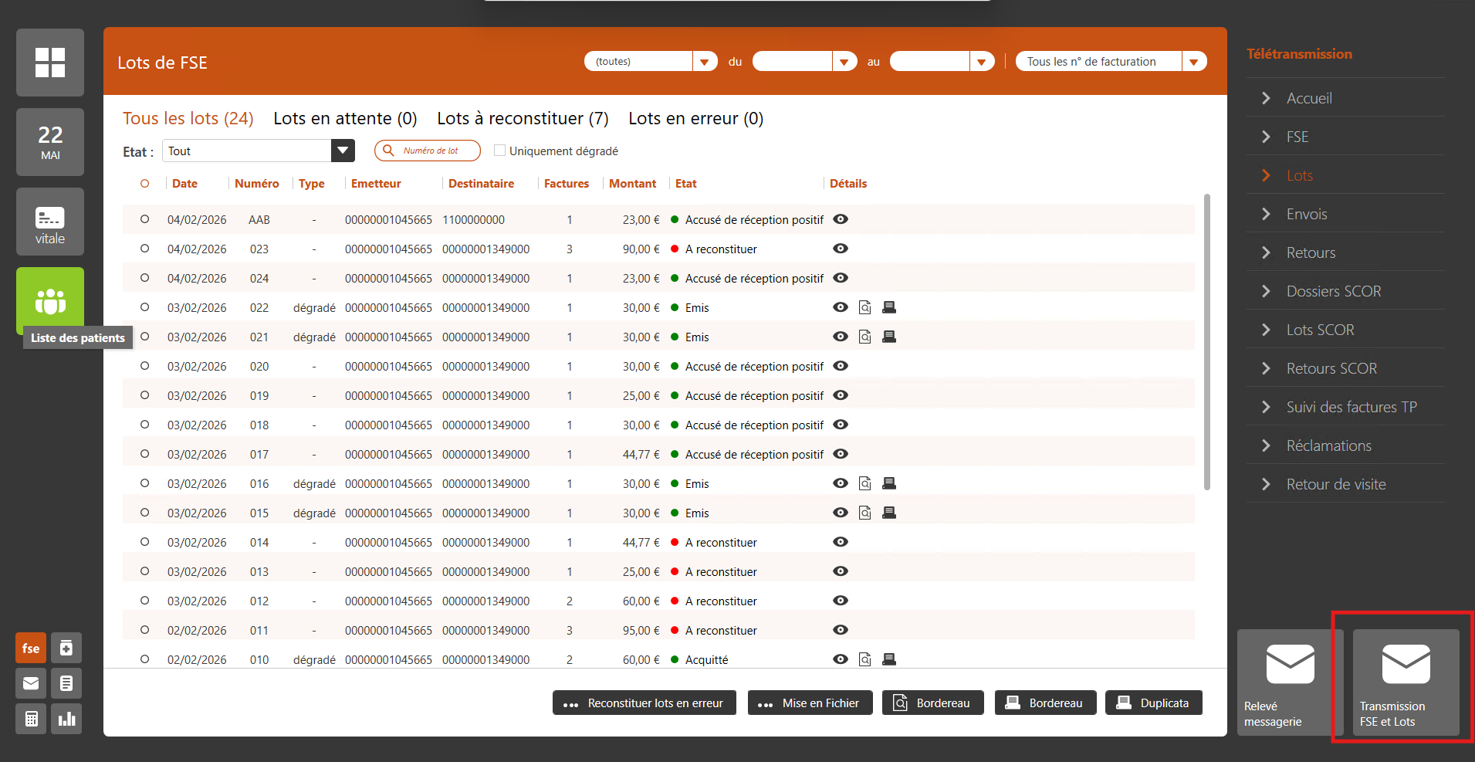
Task: Print bordereau for lot 015
Action: pos(889,513)
